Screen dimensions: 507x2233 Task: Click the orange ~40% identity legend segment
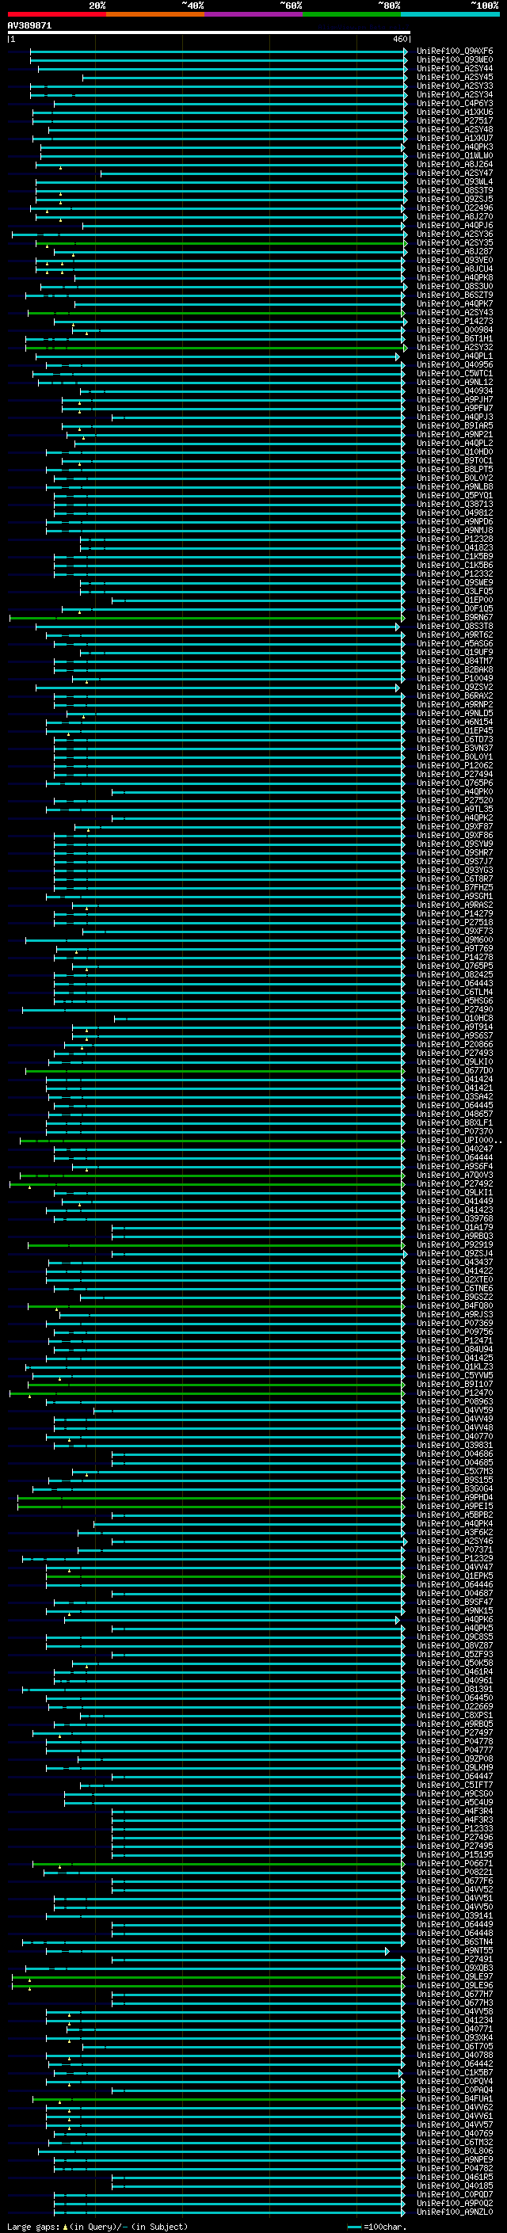[x=155, y=15]
